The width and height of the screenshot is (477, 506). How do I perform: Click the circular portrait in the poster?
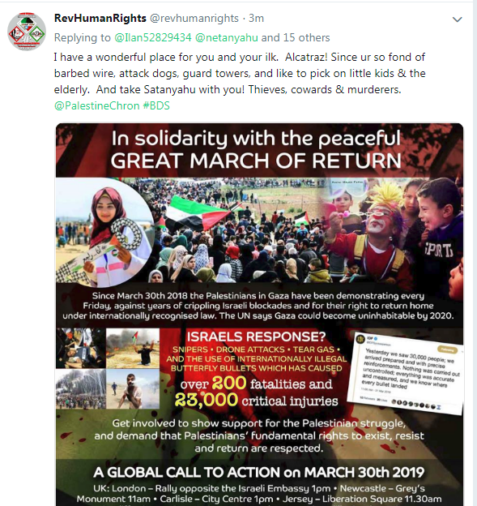[x=104, y=232]
